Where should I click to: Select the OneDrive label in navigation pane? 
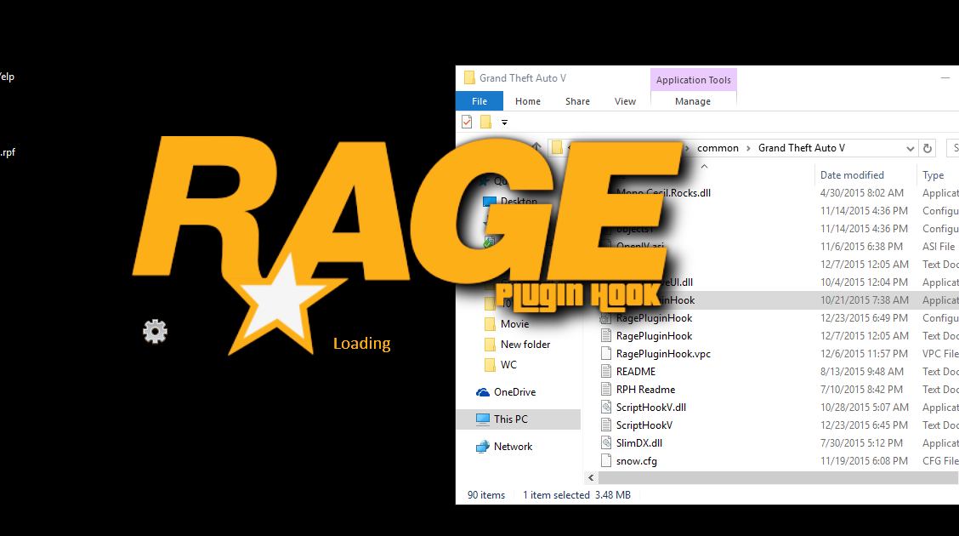(515, 392)
